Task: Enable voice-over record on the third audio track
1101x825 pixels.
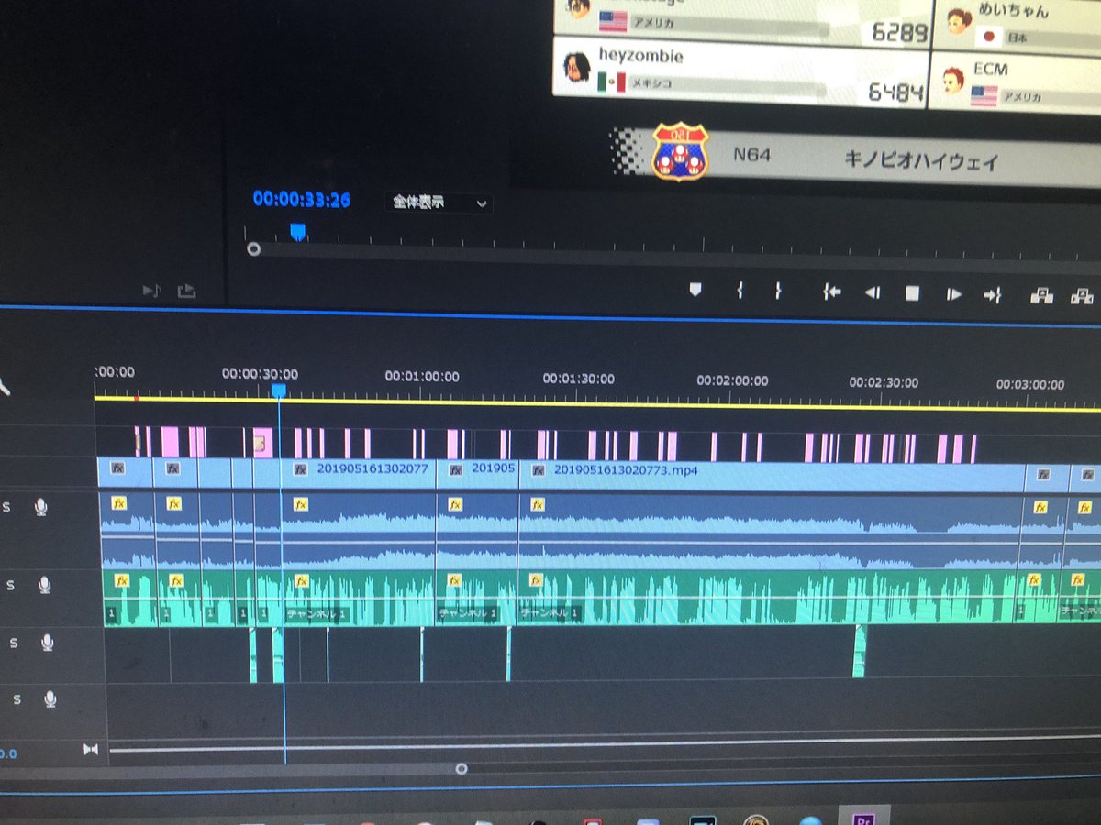Action: pos(47,643)
